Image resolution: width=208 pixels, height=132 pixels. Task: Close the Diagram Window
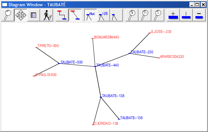(x=203, y=5)
